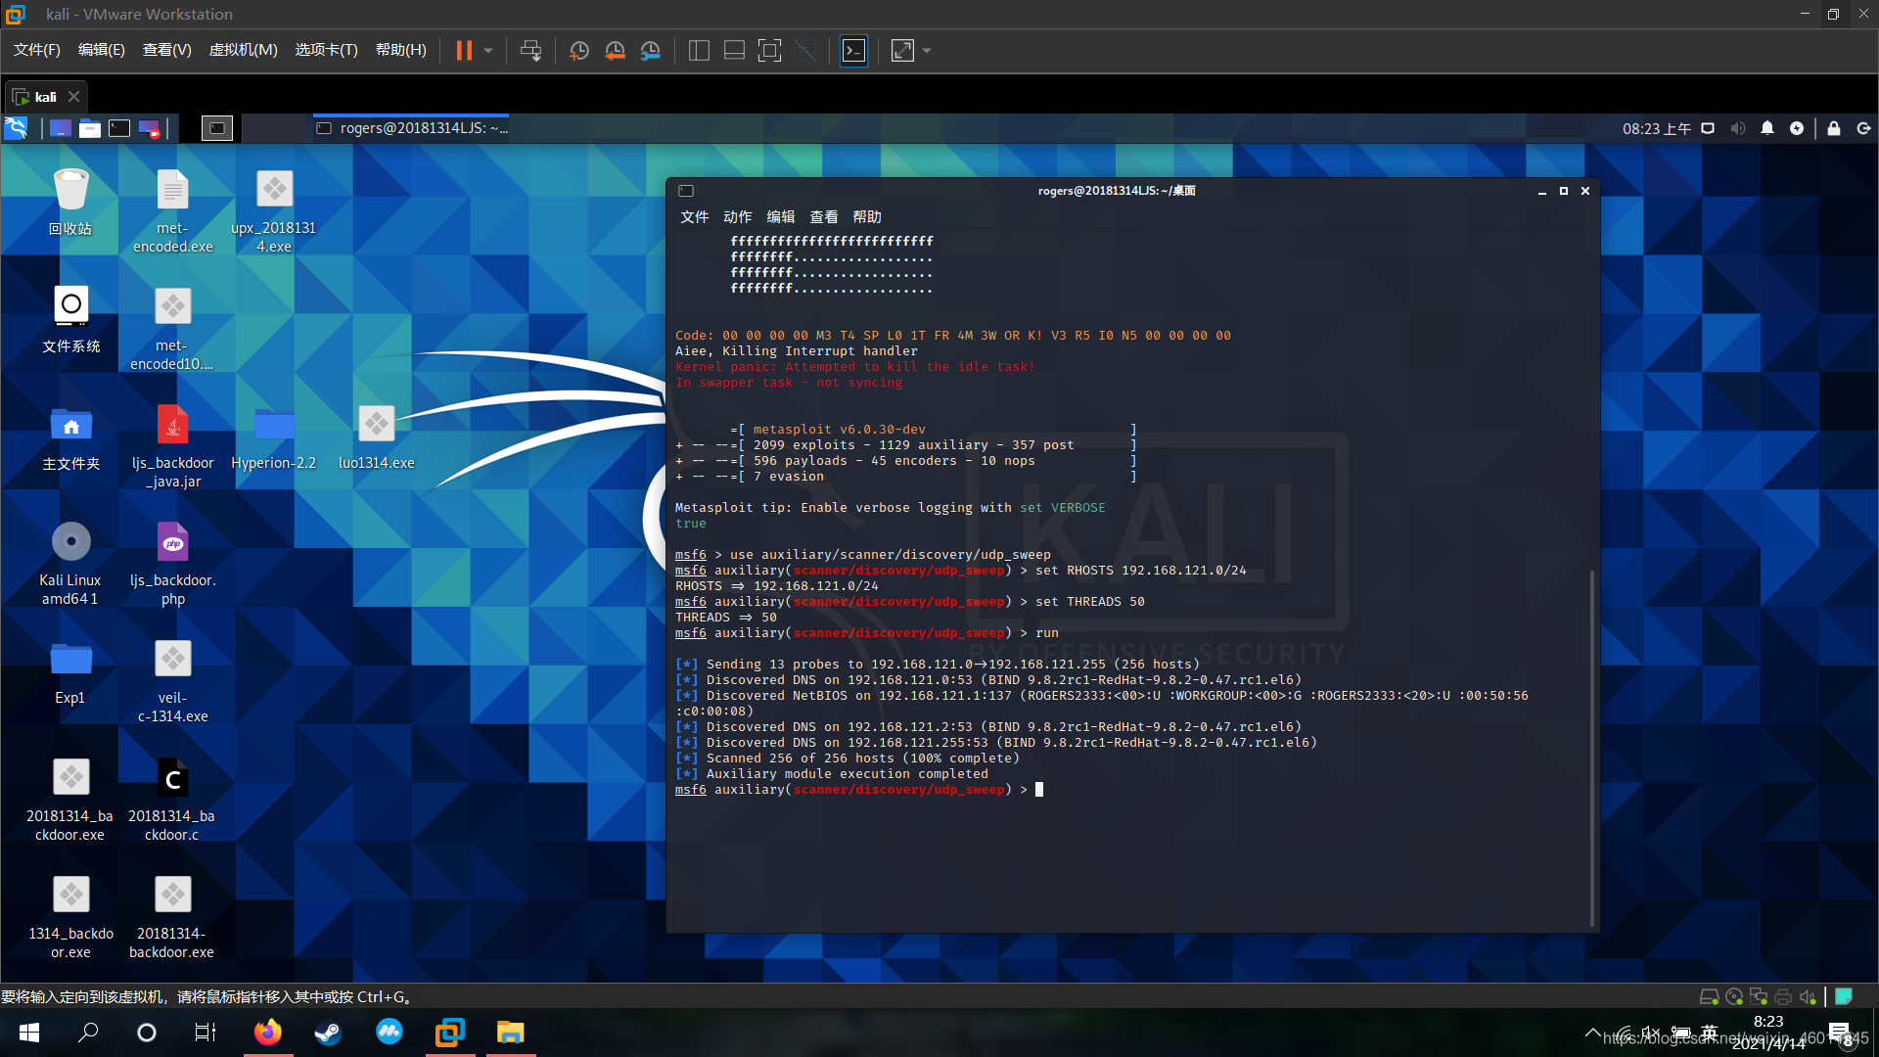Open the snapshot manager
Viewport: 1879px width, 1057px height.
pyautogui.click(x=651, y=50)
